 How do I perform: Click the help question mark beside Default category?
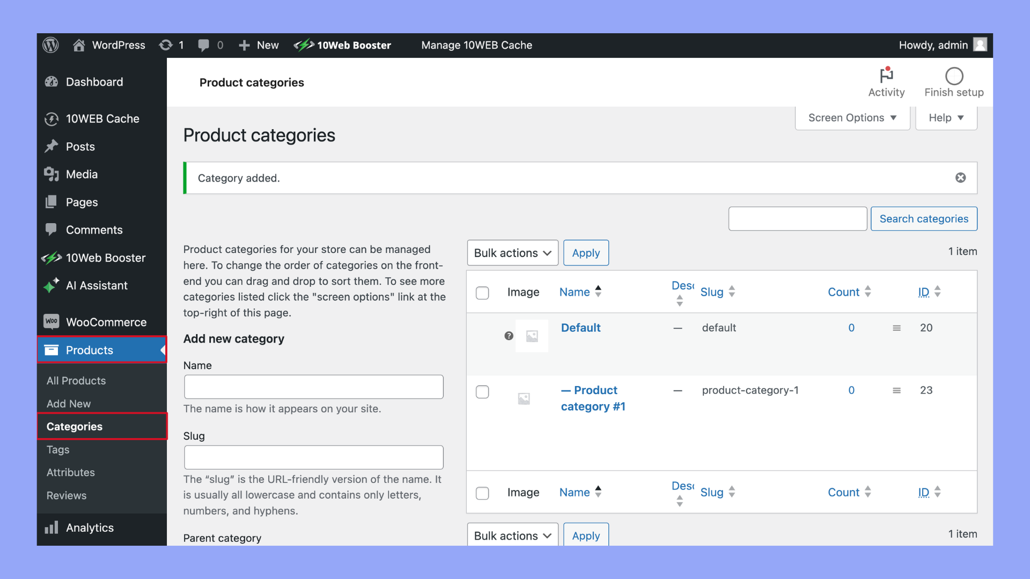[x=509, y=336]
